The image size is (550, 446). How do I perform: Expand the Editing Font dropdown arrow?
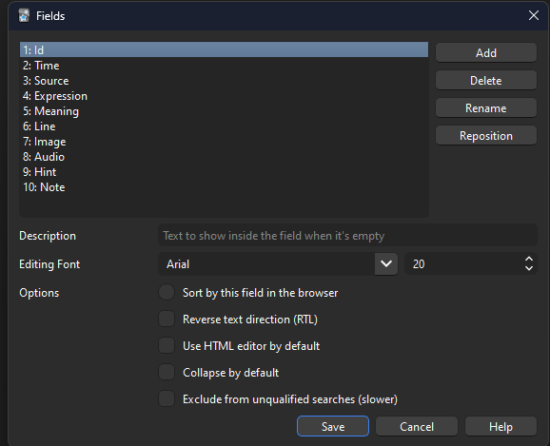(x=385, y=263)
